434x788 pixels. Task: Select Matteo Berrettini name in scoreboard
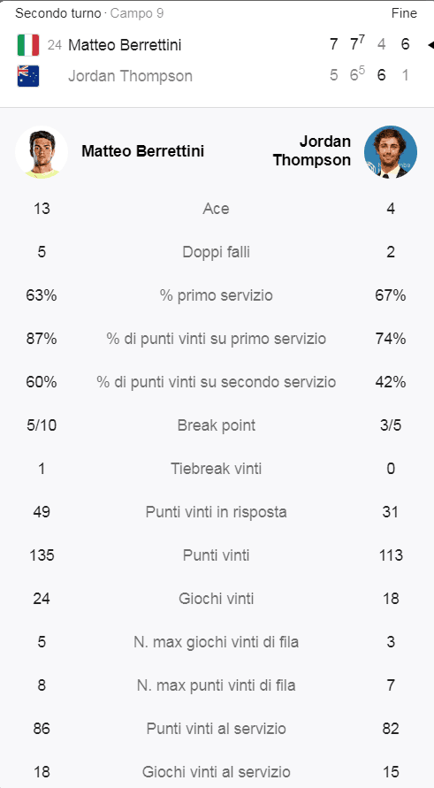(x=125, y=45)
